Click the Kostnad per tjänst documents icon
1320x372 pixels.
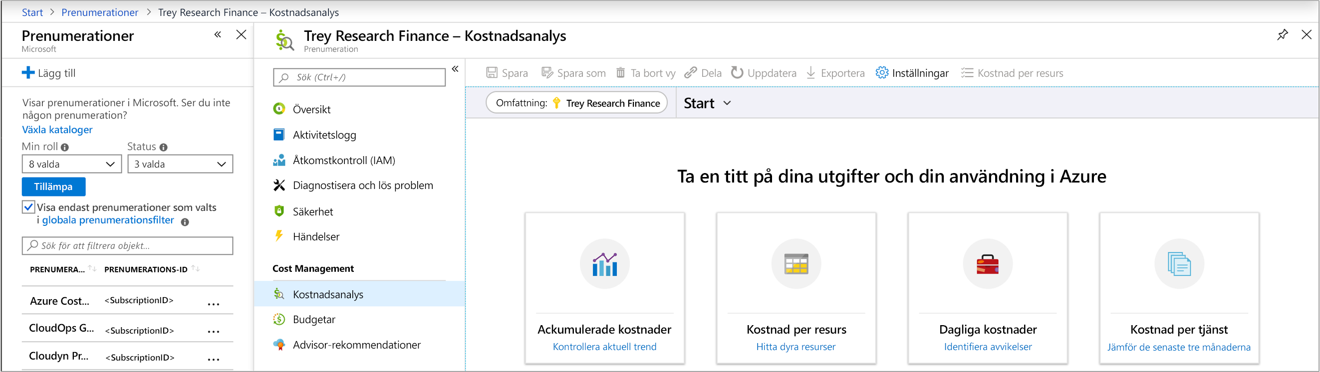coord(1179,264)
